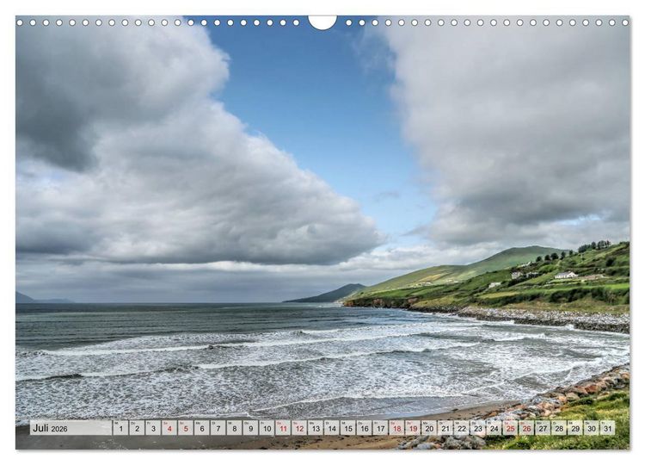Click day 6 in the date row
This screenshot has height=465, width=645.
[202, 427]
